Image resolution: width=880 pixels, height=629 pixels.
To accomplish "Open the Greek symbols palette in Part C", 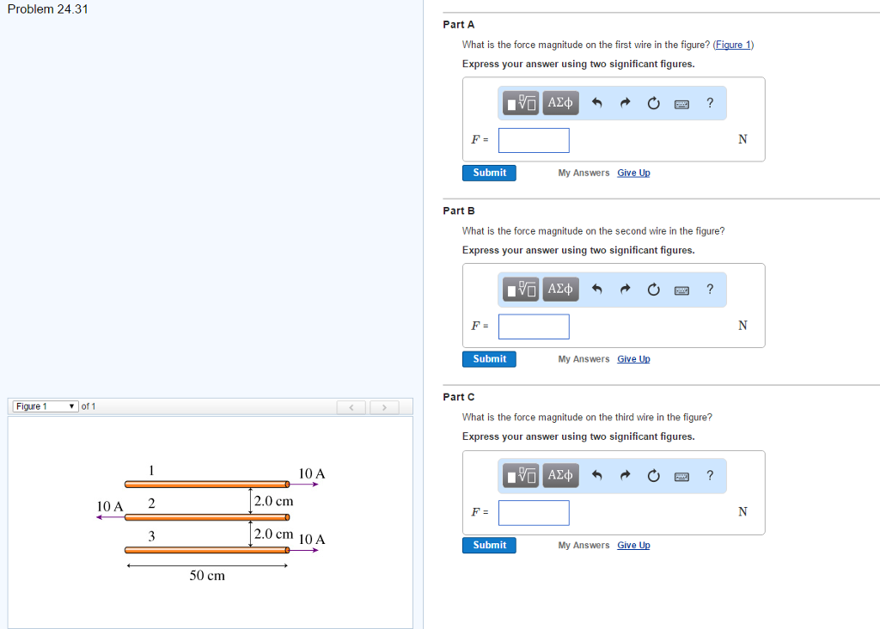I will [559, 475].
